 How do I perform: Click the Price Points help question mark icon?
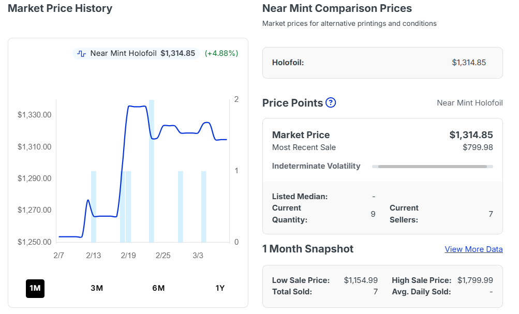(331, 102)
